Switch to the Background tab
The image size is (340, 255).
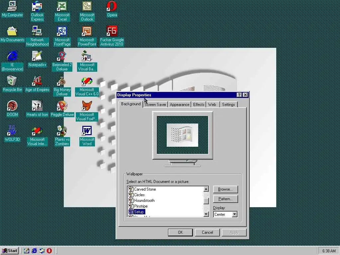tap(131, 104)
